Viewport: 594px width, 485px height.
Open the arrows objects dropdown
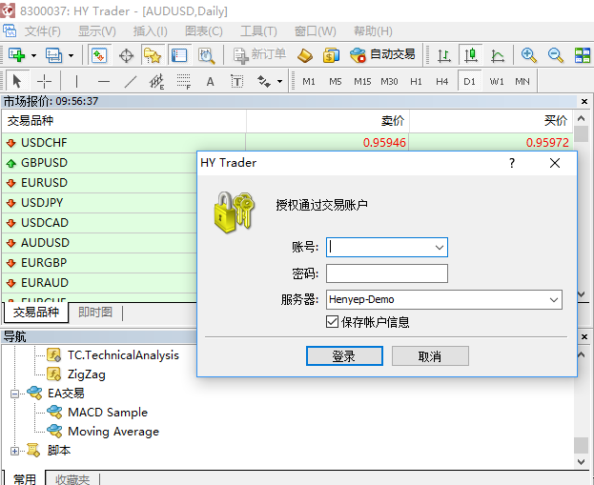point(279,81)
